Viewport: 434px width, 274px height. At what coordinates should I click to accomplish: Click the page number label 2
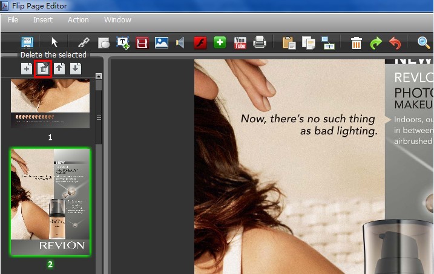pyautogui.click(x=50, y=264)
